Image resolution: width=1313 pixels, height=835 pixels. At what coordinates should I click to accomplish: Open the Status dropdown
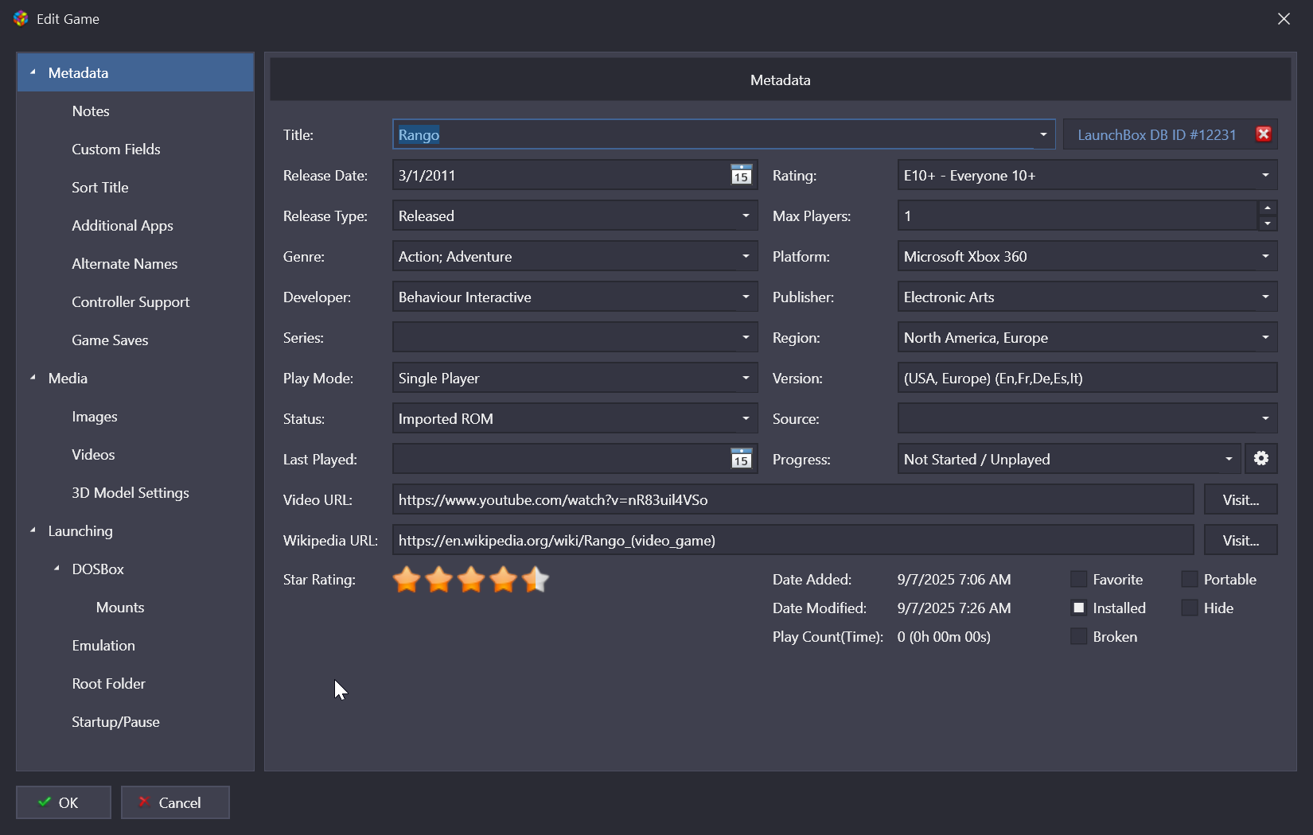[x=746, y=418]
